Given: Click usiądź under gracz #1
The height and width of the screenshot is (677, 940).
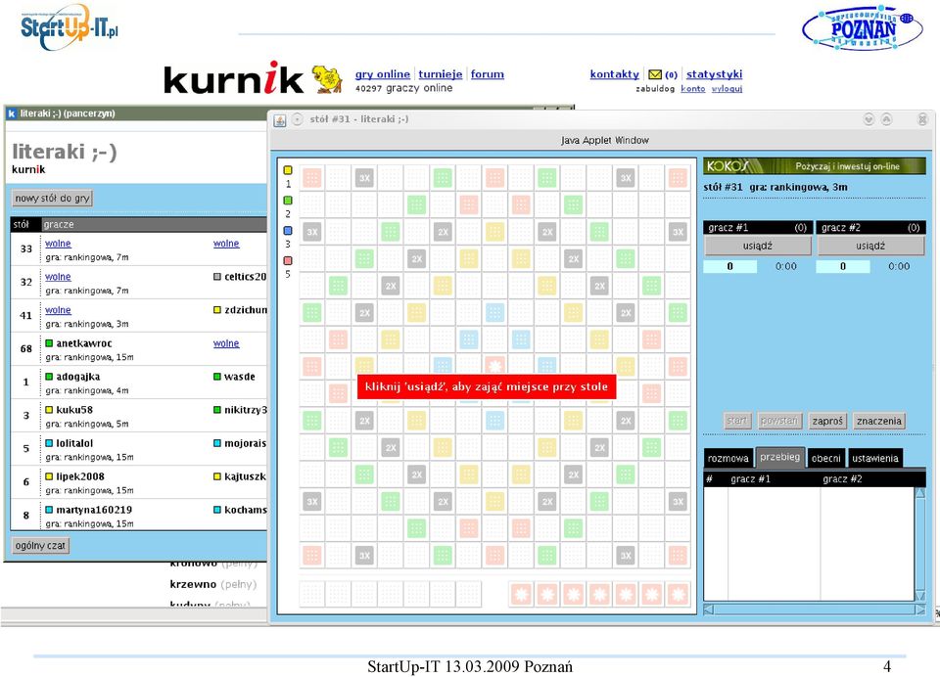Looking at the screenshot, I should pyautogui.click(x=758, y=246).
